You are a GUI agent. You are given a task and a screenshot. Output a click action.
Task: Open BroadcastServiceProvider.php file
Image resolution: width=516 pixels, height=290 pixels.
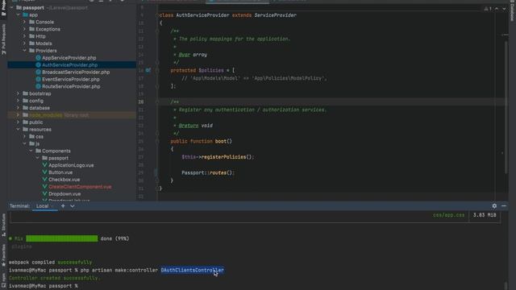click(76, 72)
